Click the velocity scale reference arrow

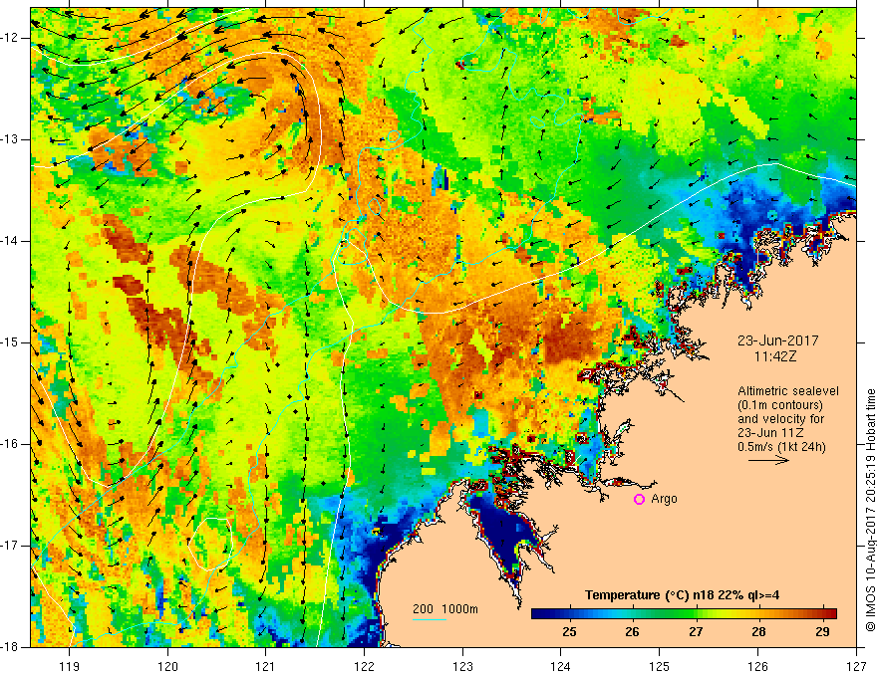(768, 460)
